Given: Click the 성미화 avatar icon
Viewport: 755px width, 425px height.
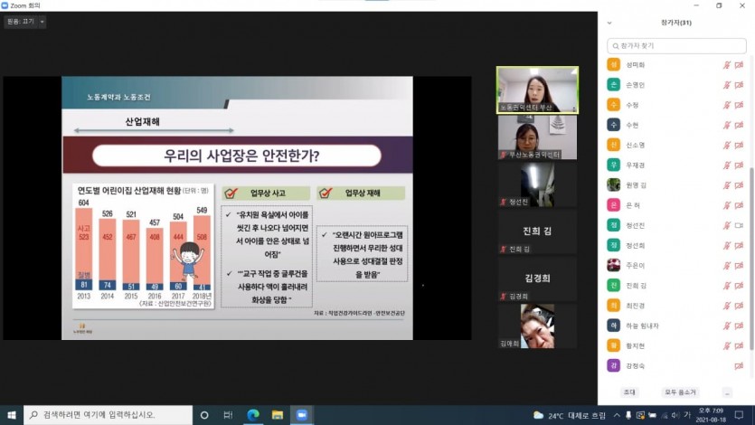Looking at the screenshot, I should click(x=613, y=64).
